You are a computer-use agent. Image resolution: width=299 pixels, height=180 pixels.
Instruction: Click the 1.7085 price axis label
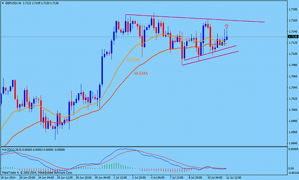coord(293,65)
